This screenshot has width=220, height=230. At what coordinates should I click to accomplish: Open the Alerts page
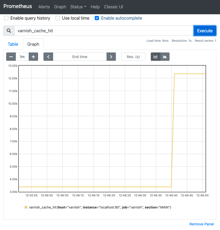pos(44,7)
